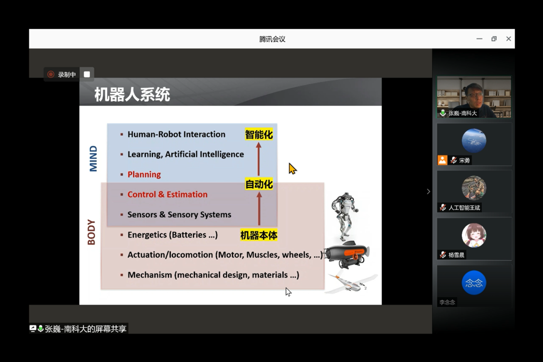Click the screen share icon in the bottom-left label
The width and height of the screenshot is (543, 362).
tap(33, 329)
